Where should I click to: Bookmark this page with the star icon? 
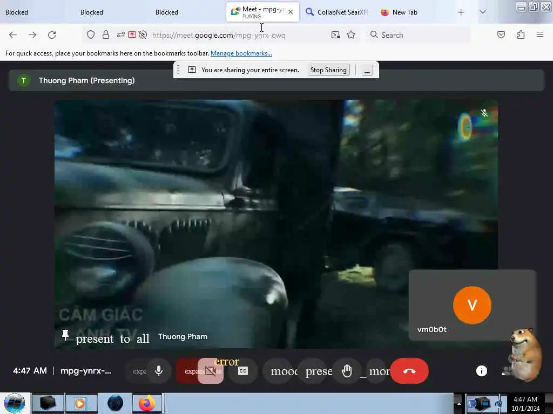pyautogui.click(x=351, y=34)
